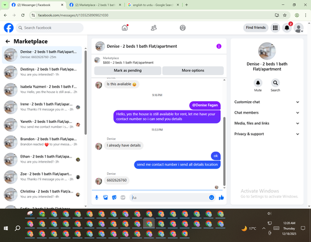Open the browser three-dot menu
The width and height of the screenshot is (311, 242).
click(x=305, y=15)
